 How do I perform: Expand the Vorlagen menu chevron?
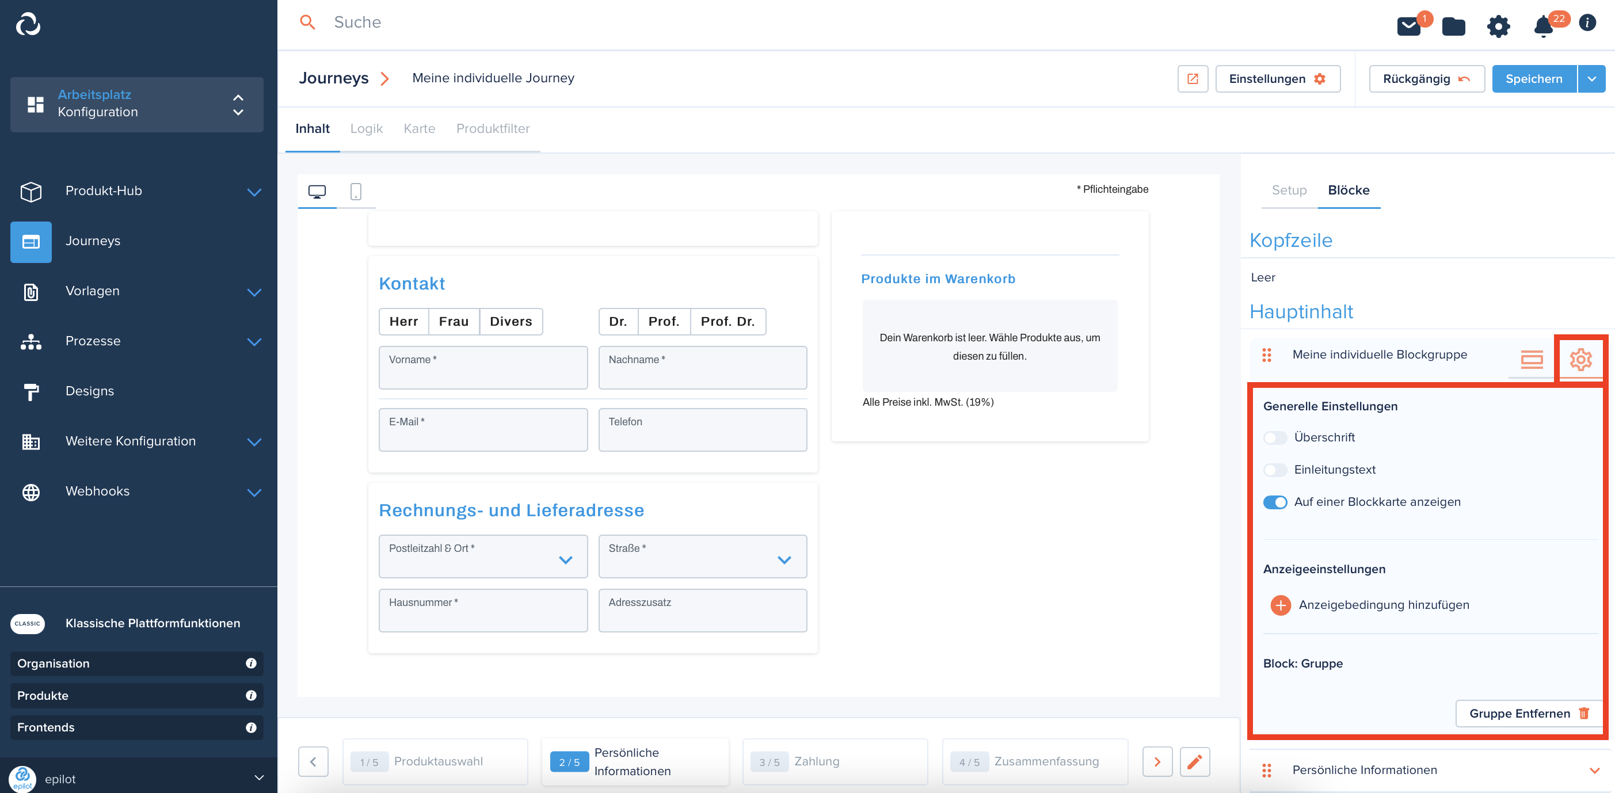254,292
